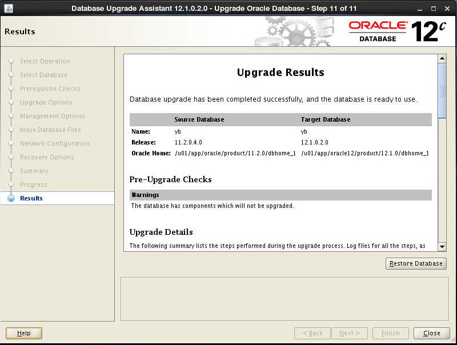
Task: Click the disabled Back button
Action: click(312, 333)
